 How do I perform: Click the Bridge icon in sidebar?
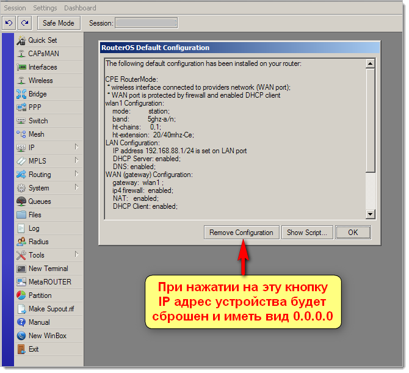pyautogui.click(x=21, y=94)
